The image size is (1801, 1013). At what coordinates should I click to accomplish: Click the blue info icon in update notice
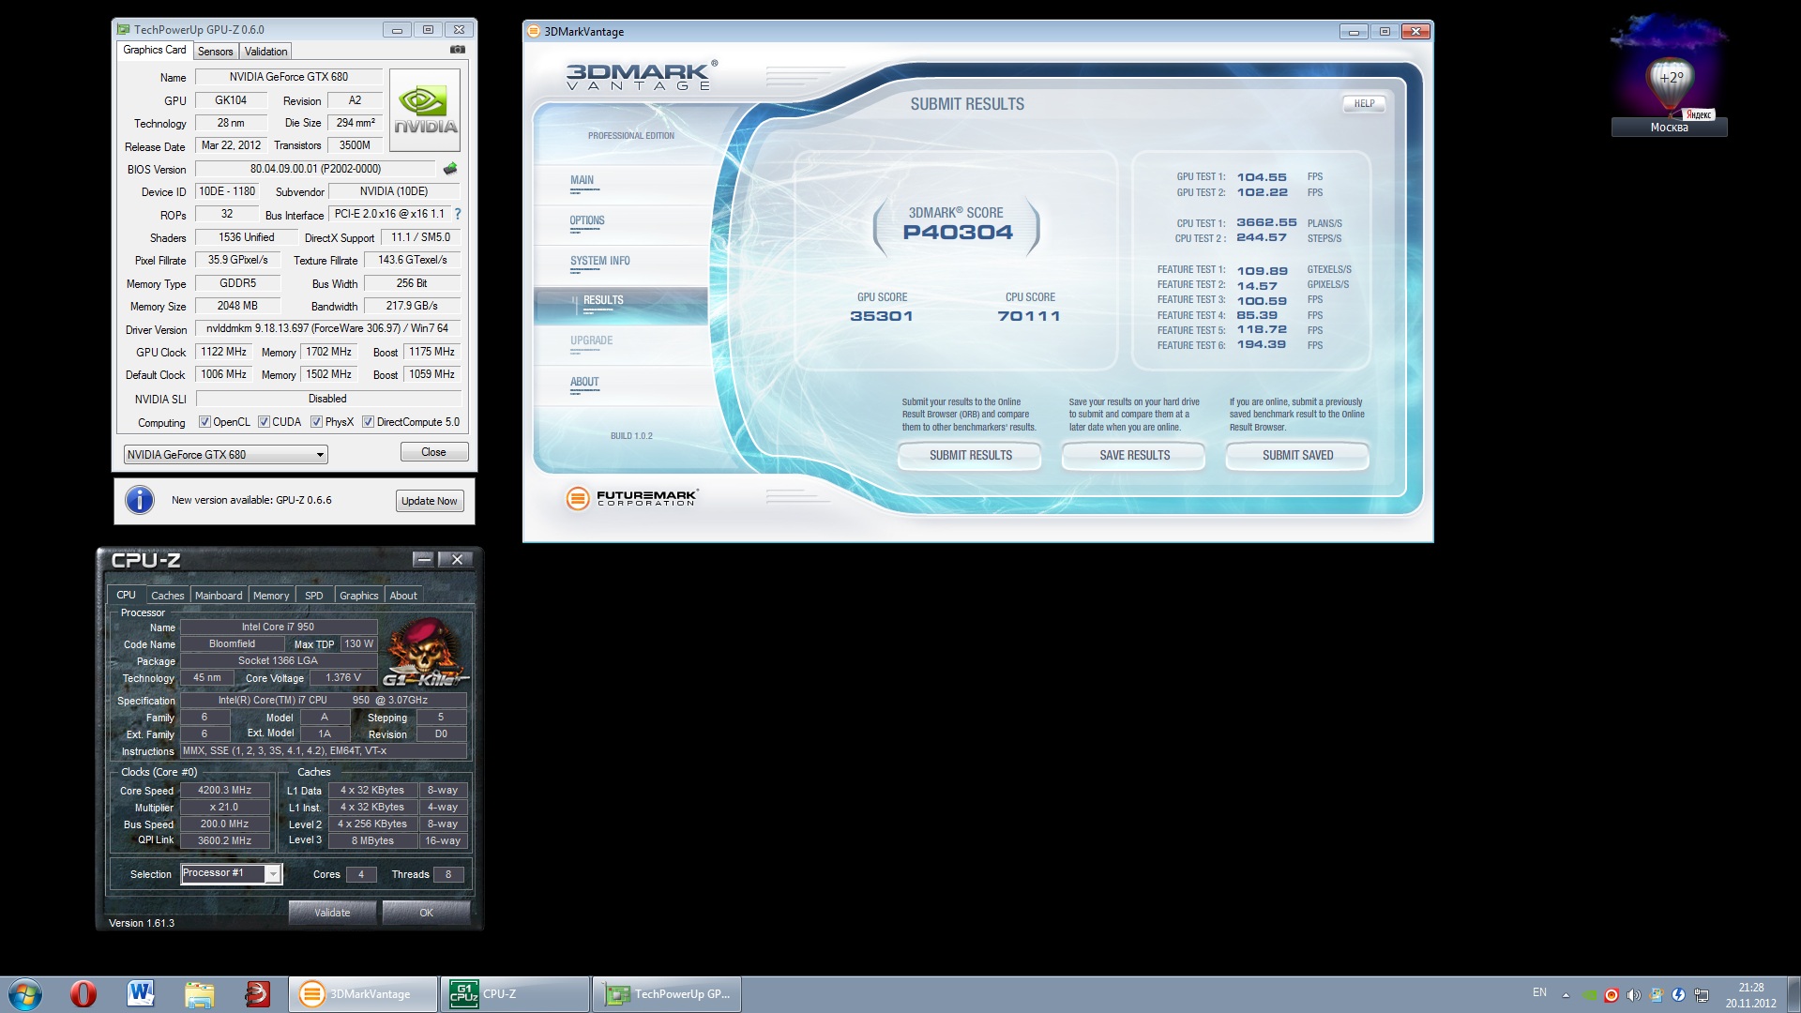click(140, 500)
